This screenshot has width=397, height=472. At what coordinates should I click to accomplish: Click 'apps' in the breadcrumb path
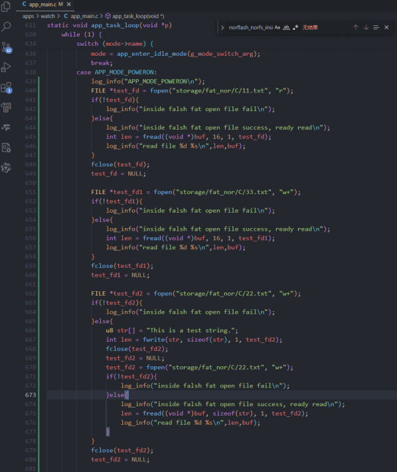[29, 16]
